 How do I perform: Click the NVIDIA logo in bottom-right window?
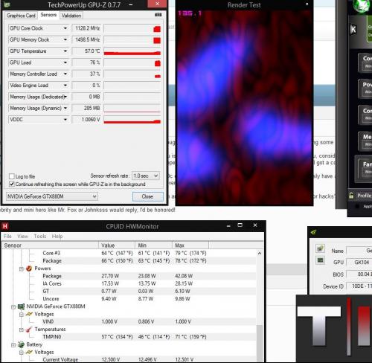[313, 232]
